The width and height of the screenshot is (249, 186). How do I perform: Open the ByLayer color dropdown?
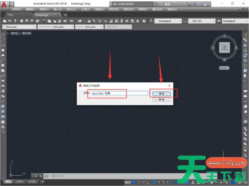point(19,27)
